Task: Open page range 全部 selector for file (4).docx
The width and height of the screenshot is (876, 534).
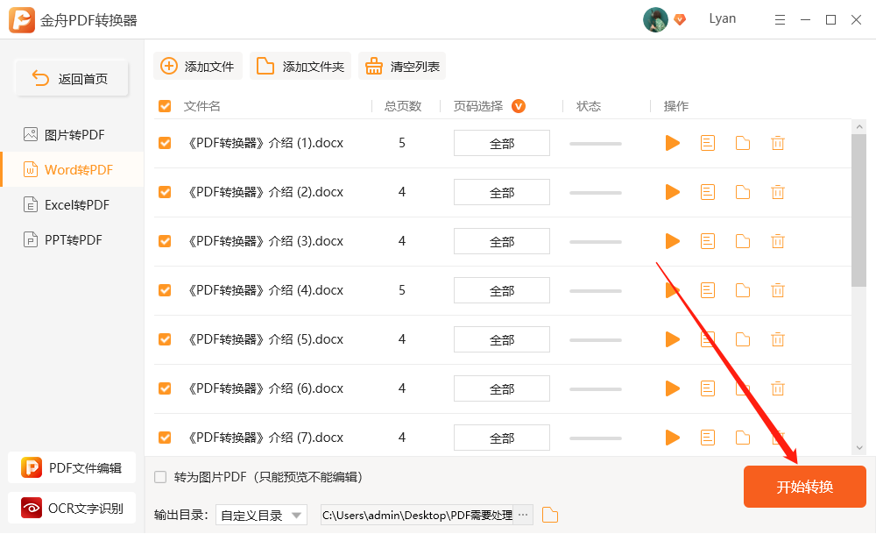Action: (x=502, y=290)
